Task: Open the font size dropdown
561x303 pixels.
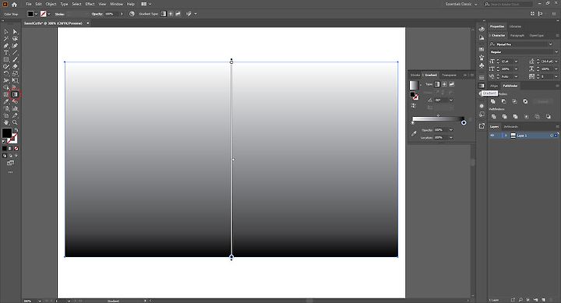Action: point(516,62)
